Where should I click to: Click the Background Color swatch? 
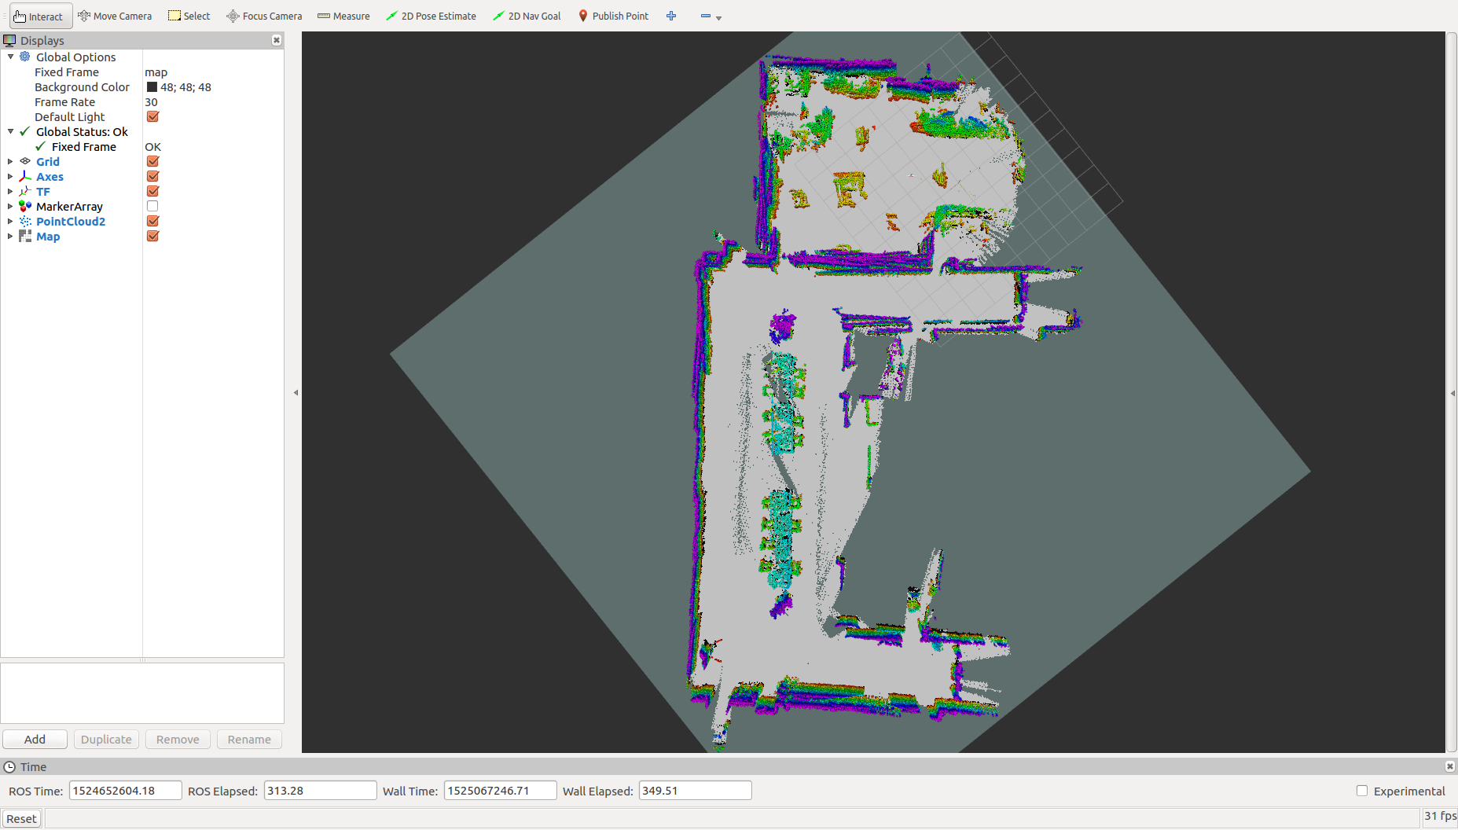(152, 87)
